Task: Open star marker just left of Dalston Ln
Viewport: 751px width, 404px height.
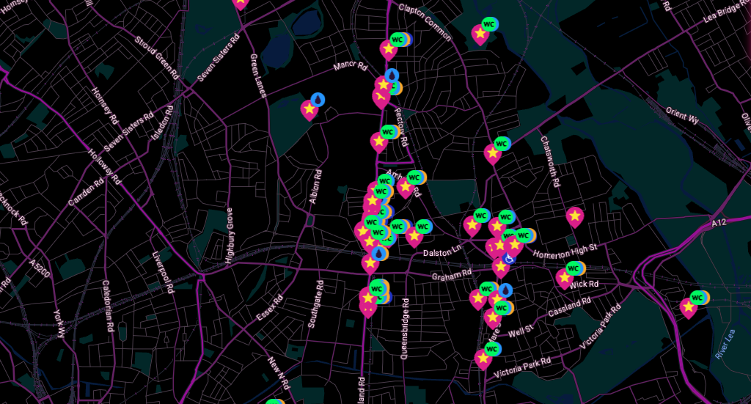Action: [x=414, y=236]
